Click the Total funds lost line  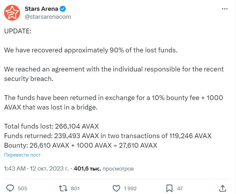point(51,126)
